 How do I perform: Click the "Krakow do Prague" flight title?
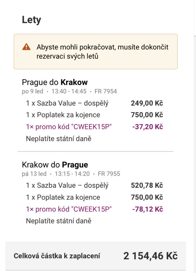(55, 165)
